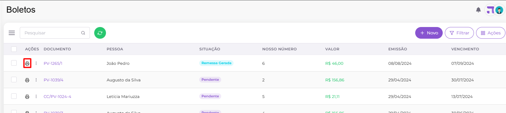The height and width of the screenshot is (113, 506).
Task: Check the Letícia Mariuzza row checkbox
Action: [14, 96]
